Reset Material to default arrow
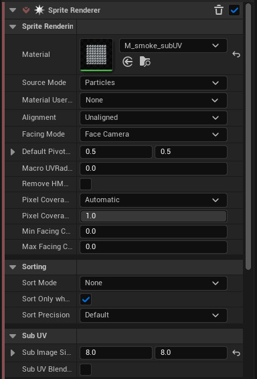Image resolution: width=257 pixels, height=379 pixels. [236, 54]
